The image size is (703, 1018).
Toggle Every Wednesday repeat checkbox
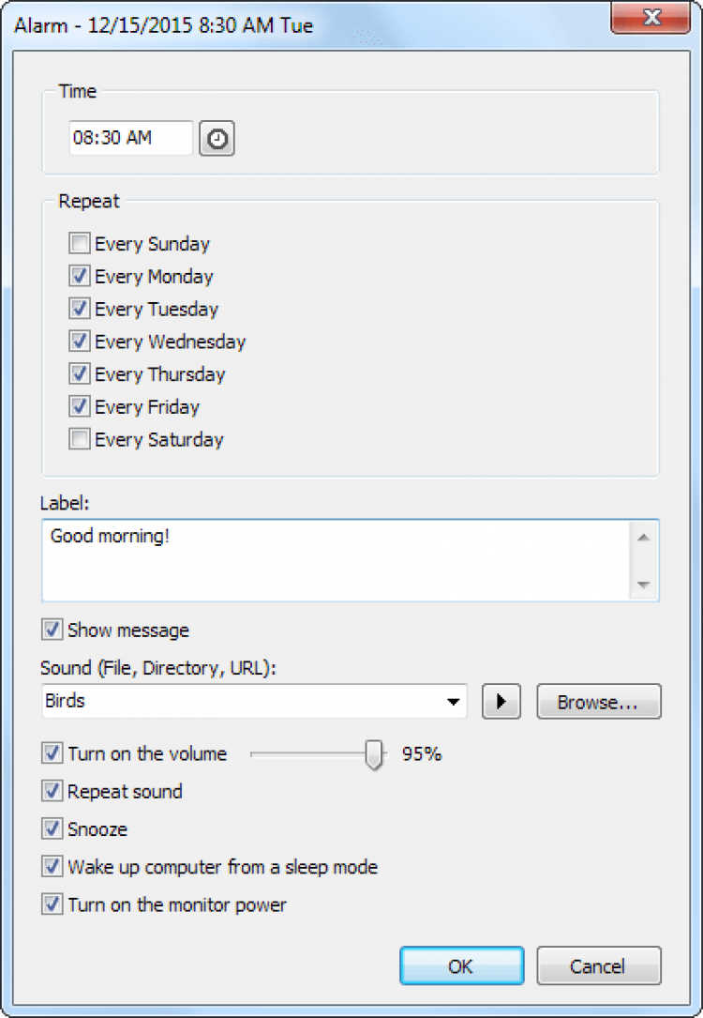(80, 342)
